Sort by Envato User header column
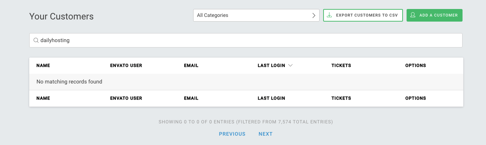The image size is (486, 145). pos(126,65)
